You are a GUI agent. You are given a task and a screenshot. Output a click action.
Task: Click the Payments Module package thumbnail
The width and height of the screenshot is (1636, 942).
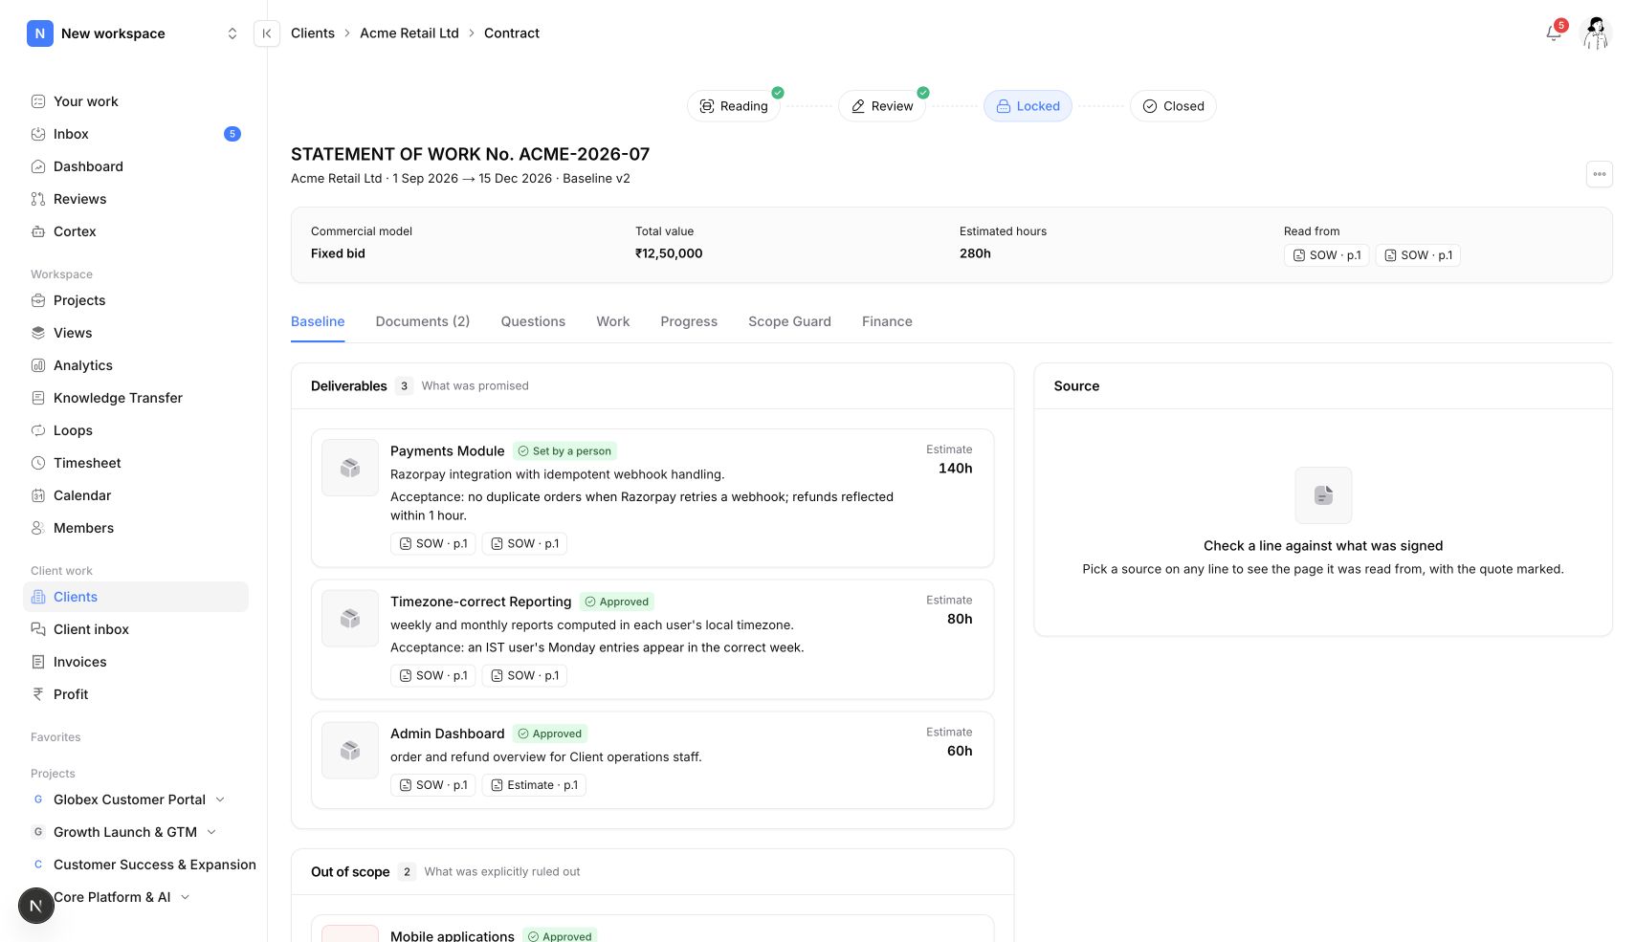click(350, 468)
